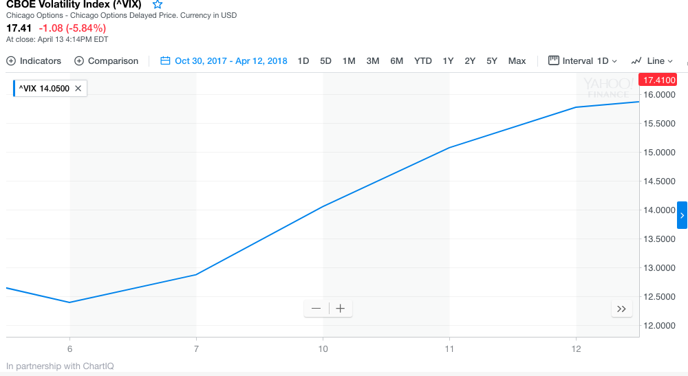This screenshot has height=376, width=688.
Task: Show the 1Y time range
Action: coord(448,61)
